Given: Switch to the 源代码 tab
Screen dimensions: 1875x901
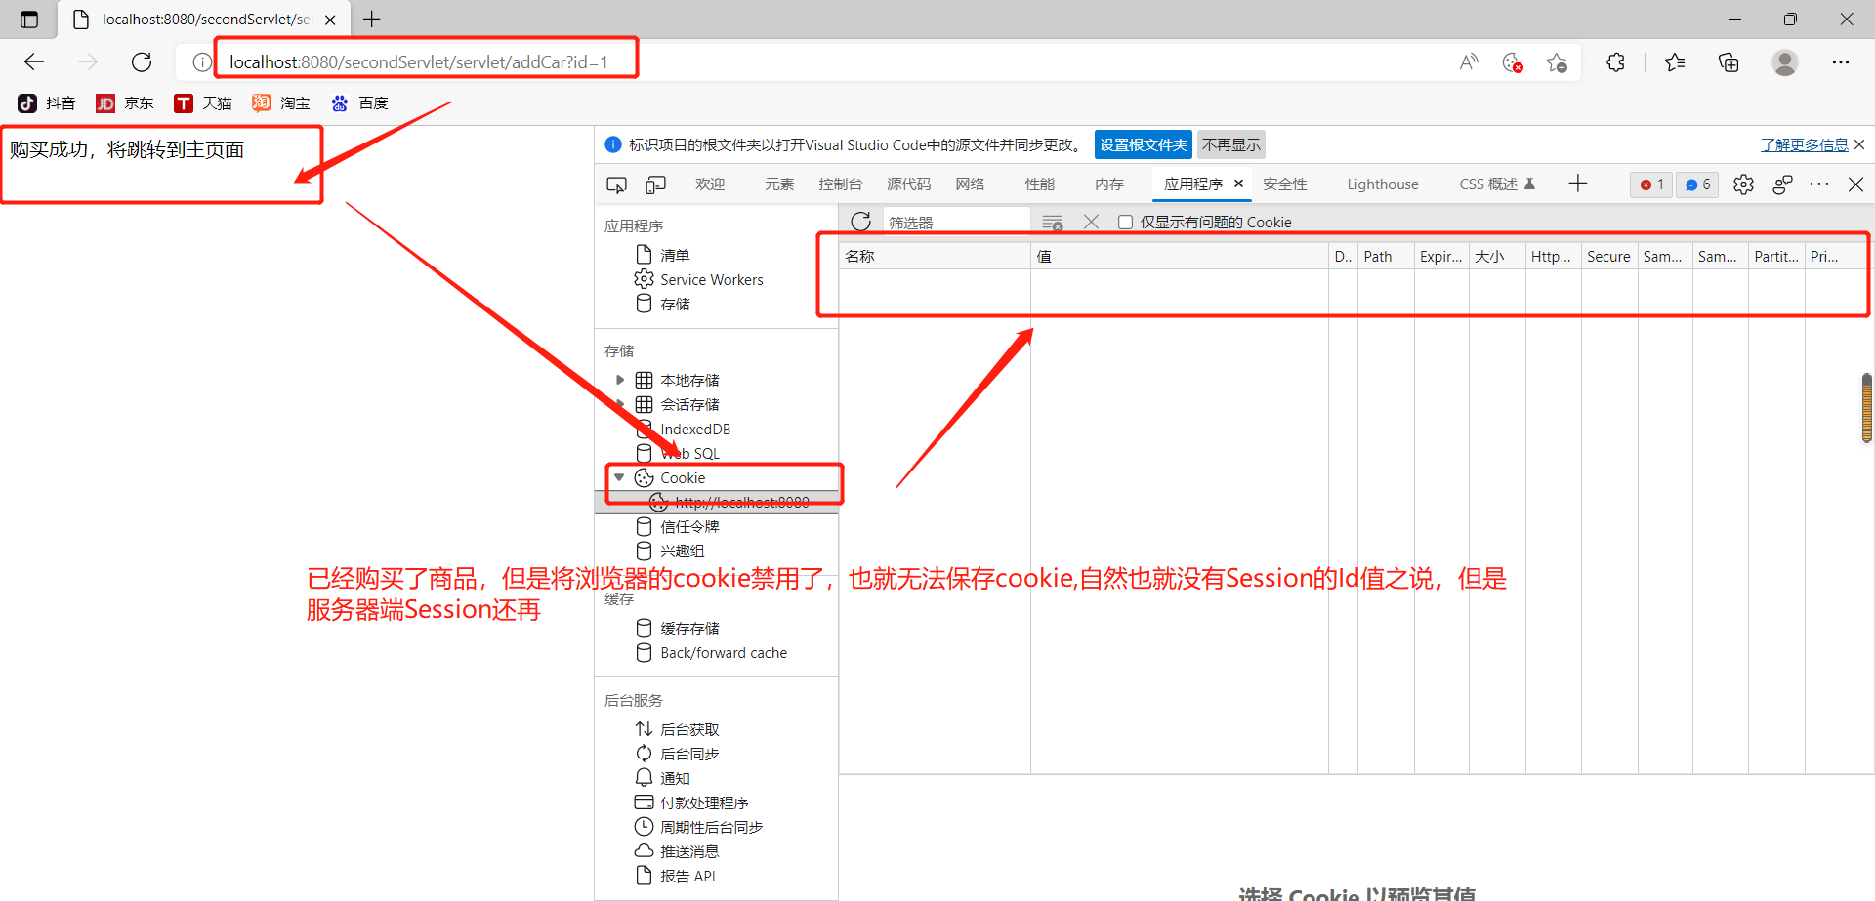Looking at the screenshot, I should coord(908,184).
